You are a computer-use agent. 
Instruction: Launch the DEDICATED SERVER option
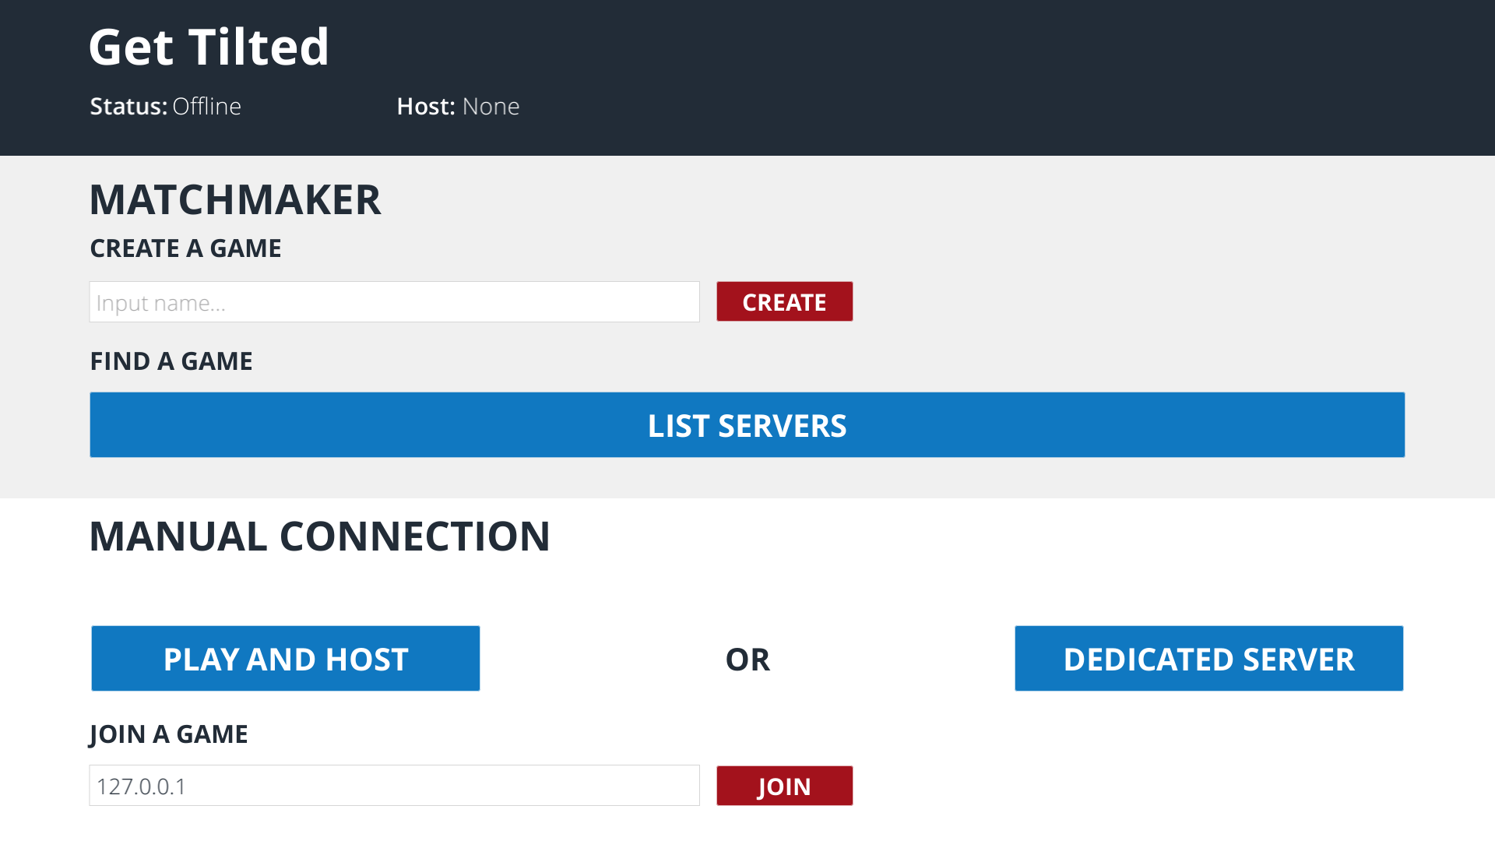[1208, 659]
